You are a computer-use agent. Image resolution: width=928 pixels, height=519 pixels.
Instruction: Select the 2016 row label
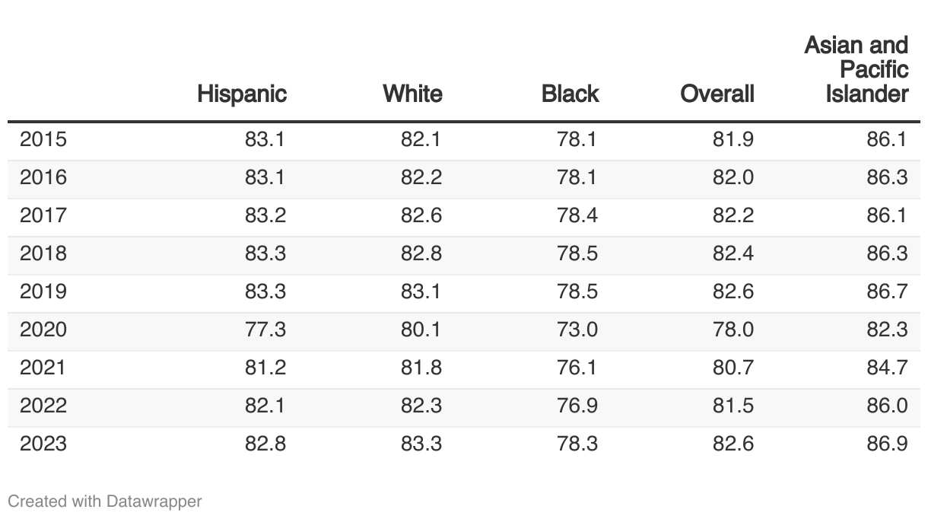coord(43,177)
